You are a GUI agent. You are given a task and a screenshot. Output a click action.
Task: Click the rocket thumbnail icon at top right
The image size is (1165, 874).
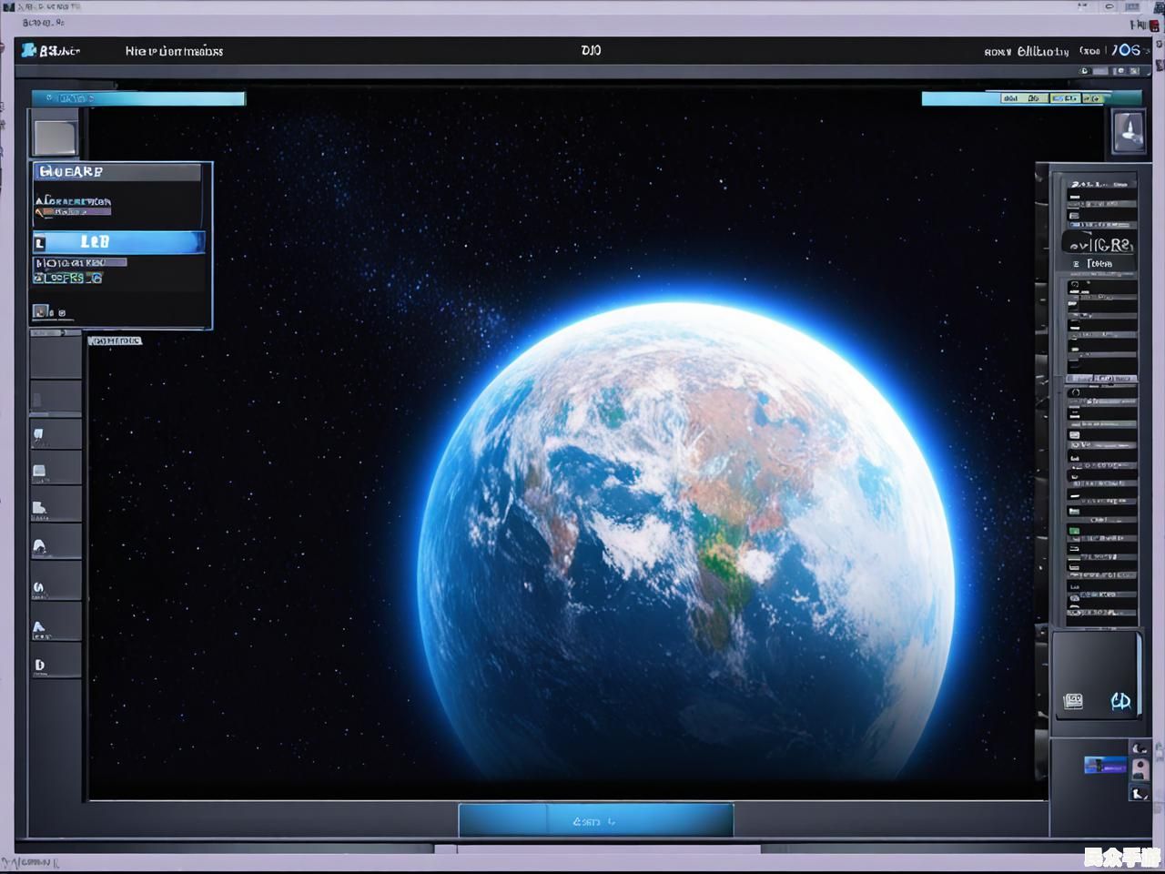coord(1129,131)
